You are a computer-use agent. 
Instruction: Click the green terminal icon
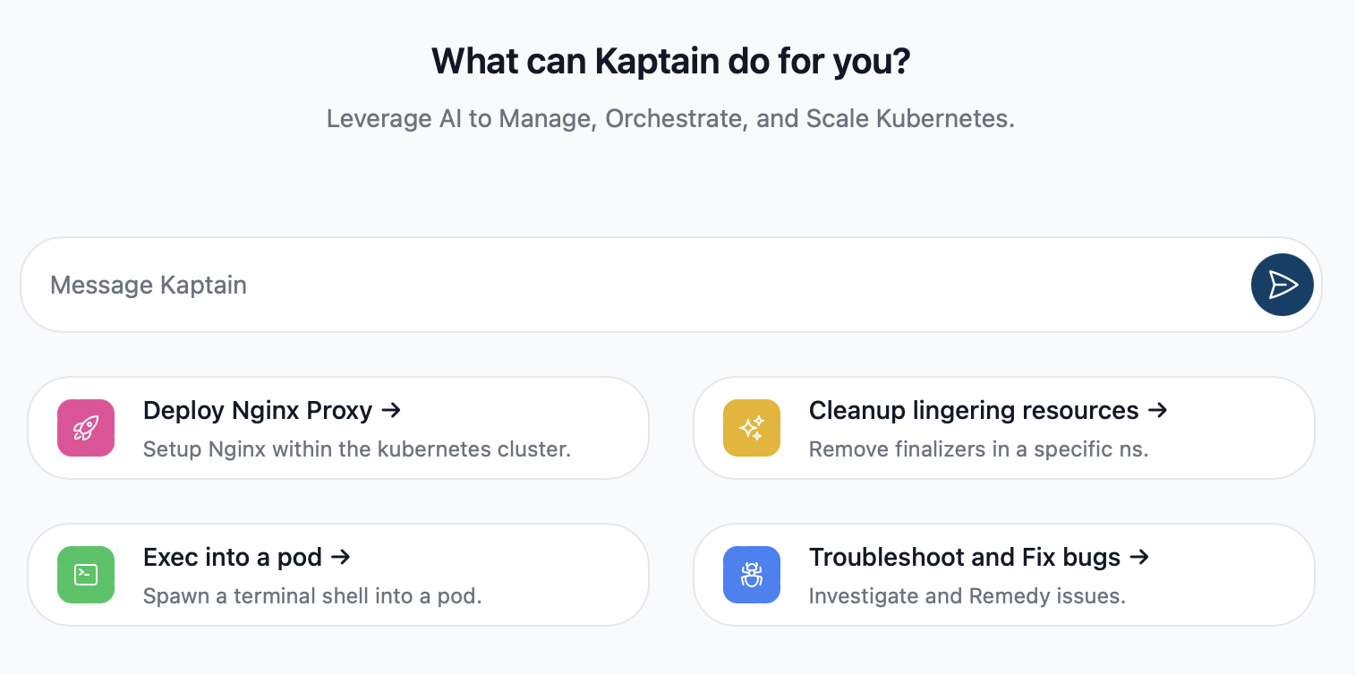point(86,575)
